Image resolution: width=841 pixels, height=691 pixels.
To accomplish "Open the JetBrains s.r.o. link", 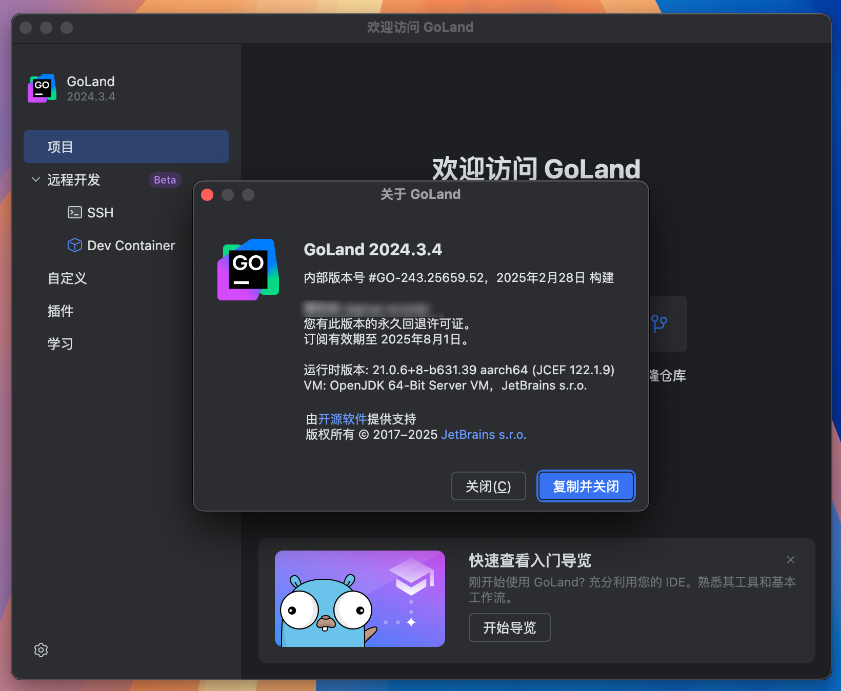I will (x=484, y=435).
